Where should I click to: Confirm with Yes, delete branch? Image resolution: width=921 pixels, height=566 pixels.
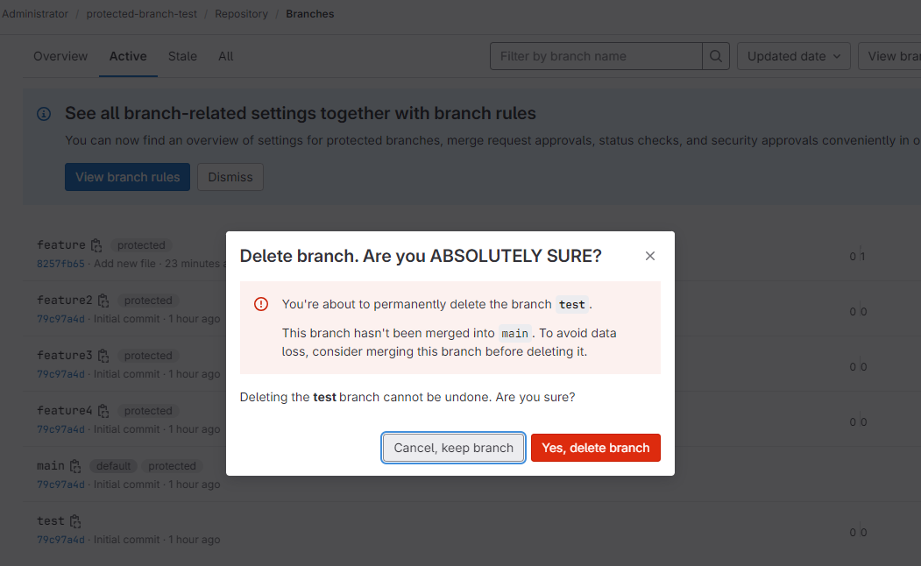(595, 448)
